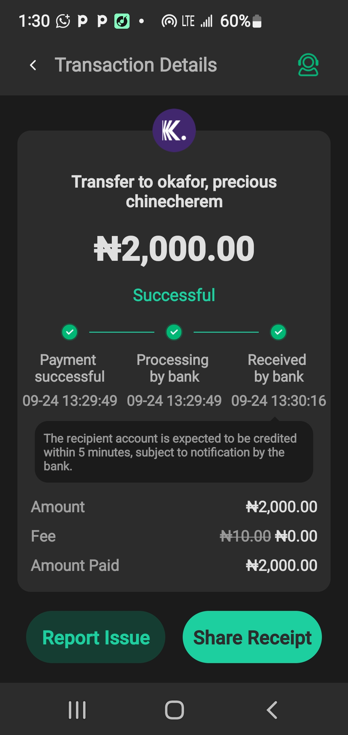The height and width of the screenshot is (735, 348).
Task: Tap the purple Kuda bank logo
Action: pyautogui.click(x=174, y=130)
